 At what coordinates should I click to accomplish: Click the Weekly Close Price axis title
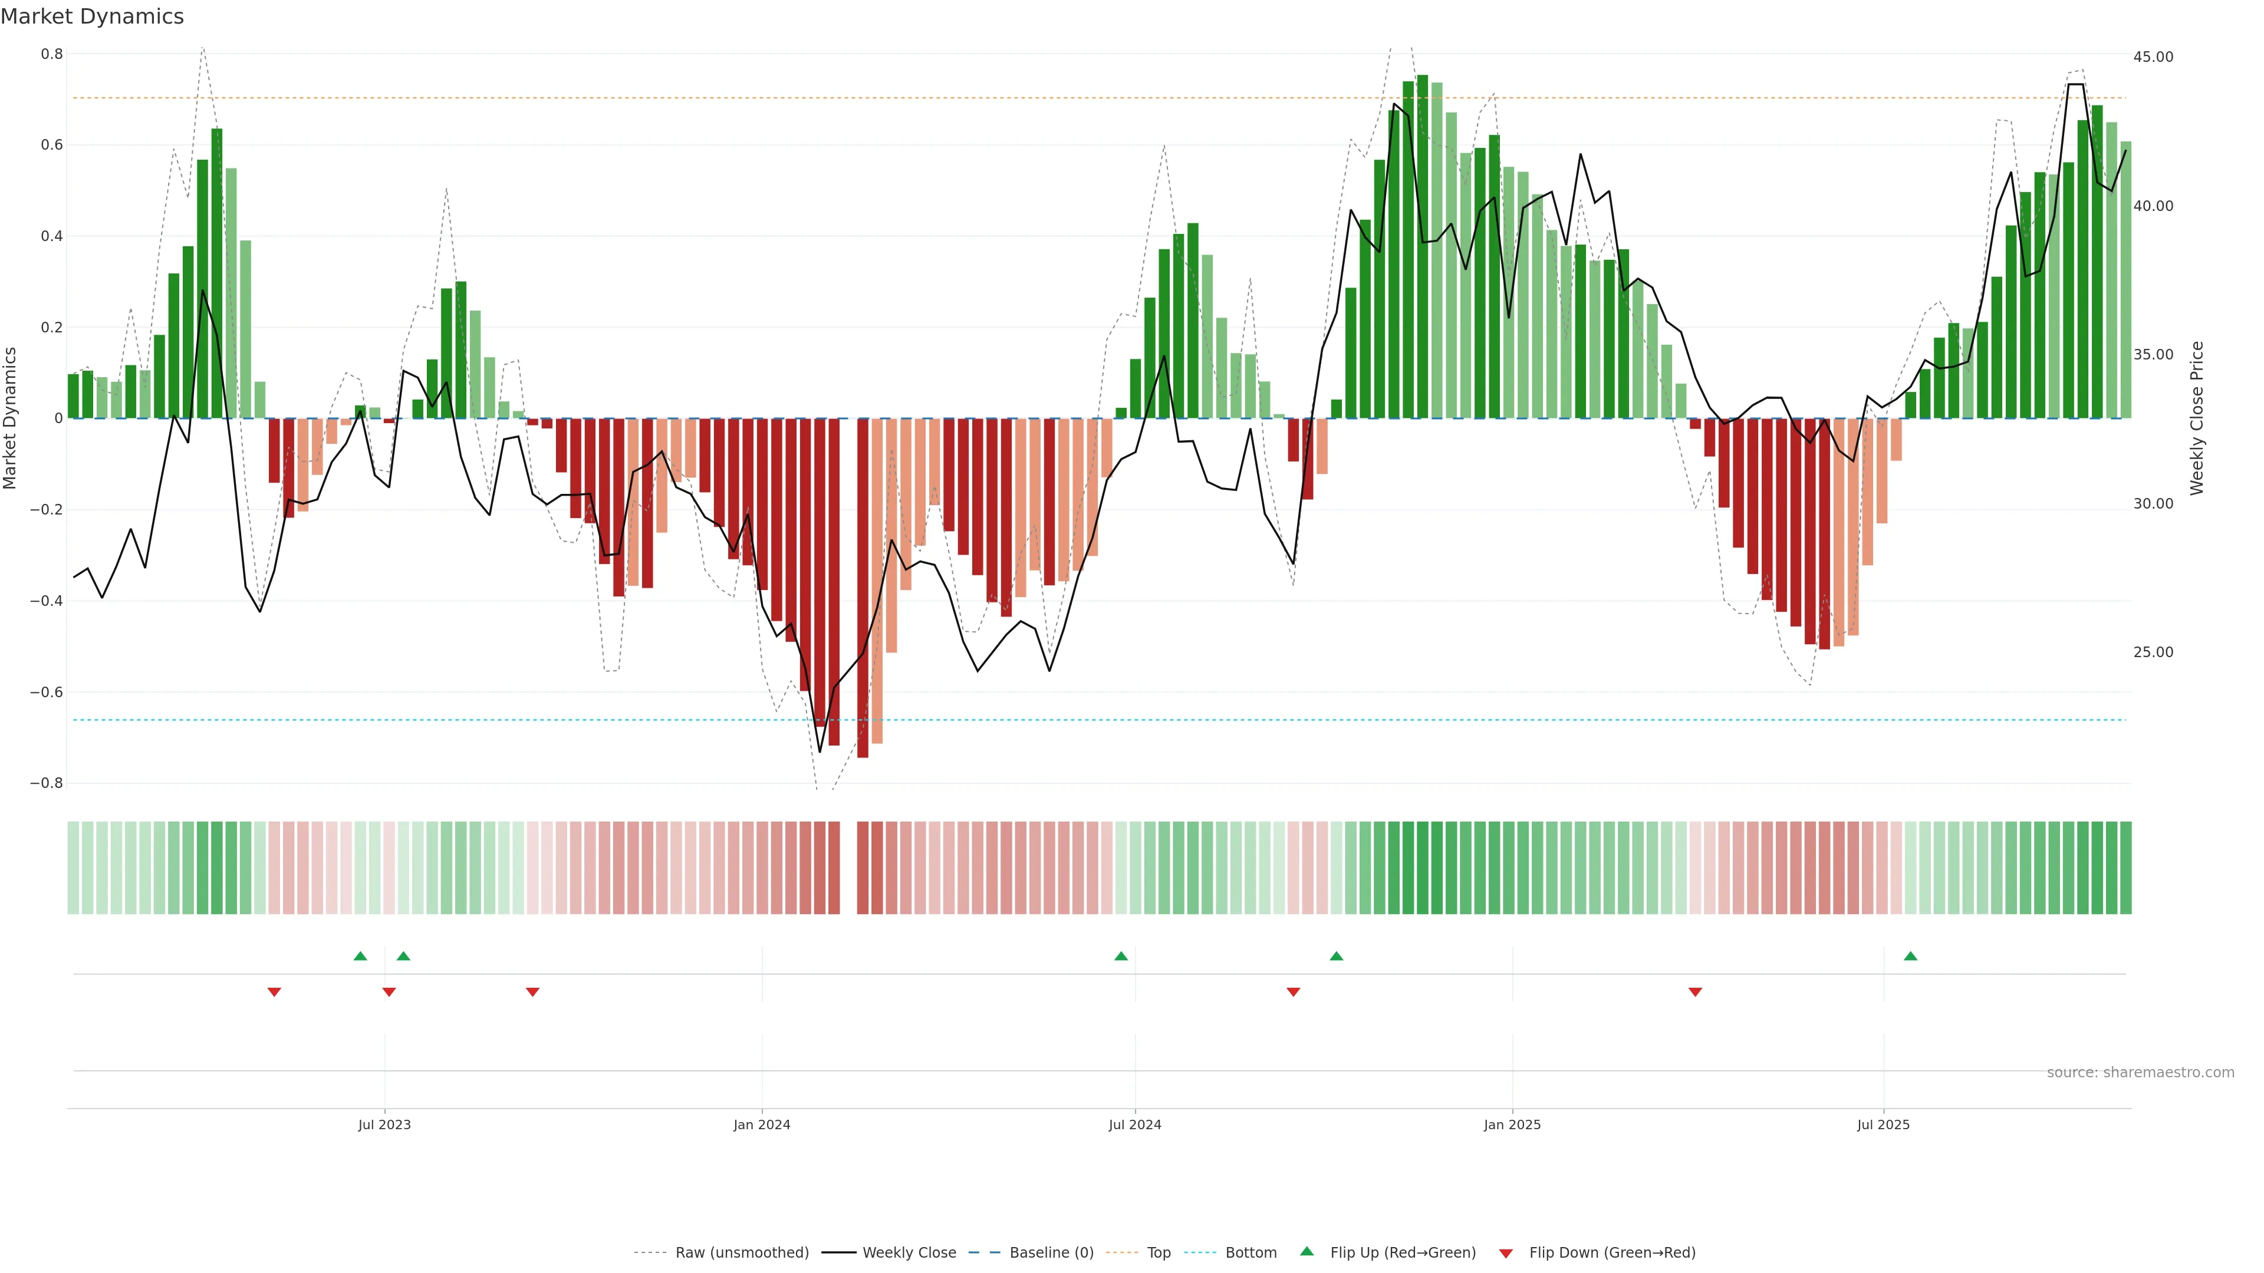[x=2196, y=418]
